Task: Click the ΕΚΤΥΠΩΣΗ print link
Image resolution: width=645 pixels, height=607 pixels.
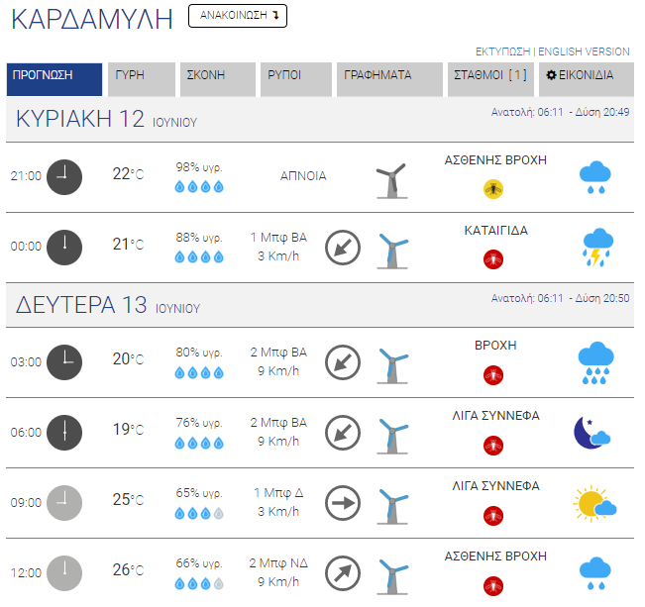Action: tap(502, 51)
